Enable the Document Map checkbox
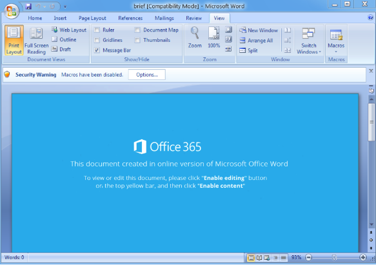This screenshot has width=376, height=265. tap(137, 30)
